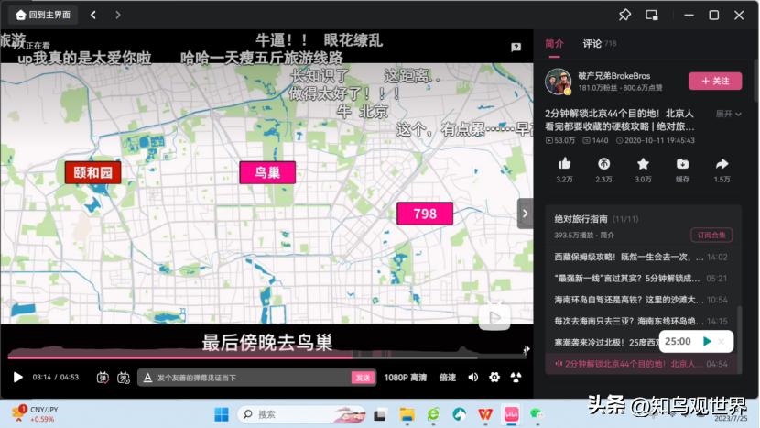Viewport: 760px width, 428px height.
Task: Play the paused video
Action: 18,377
